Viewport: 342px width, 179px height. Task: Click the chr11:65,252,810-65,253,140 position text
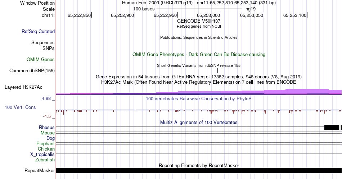(x=236, y=3)
